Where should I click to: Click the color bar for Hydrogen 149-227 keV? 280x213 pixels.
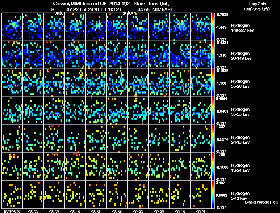coord(213,27)
